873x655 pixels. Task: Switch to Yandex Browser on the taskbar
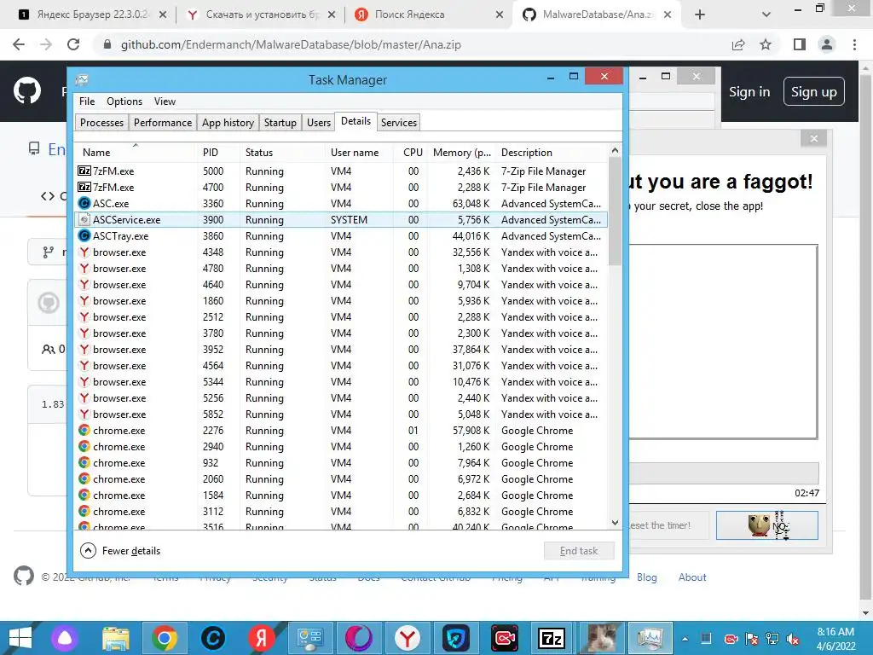coord(407,638)
